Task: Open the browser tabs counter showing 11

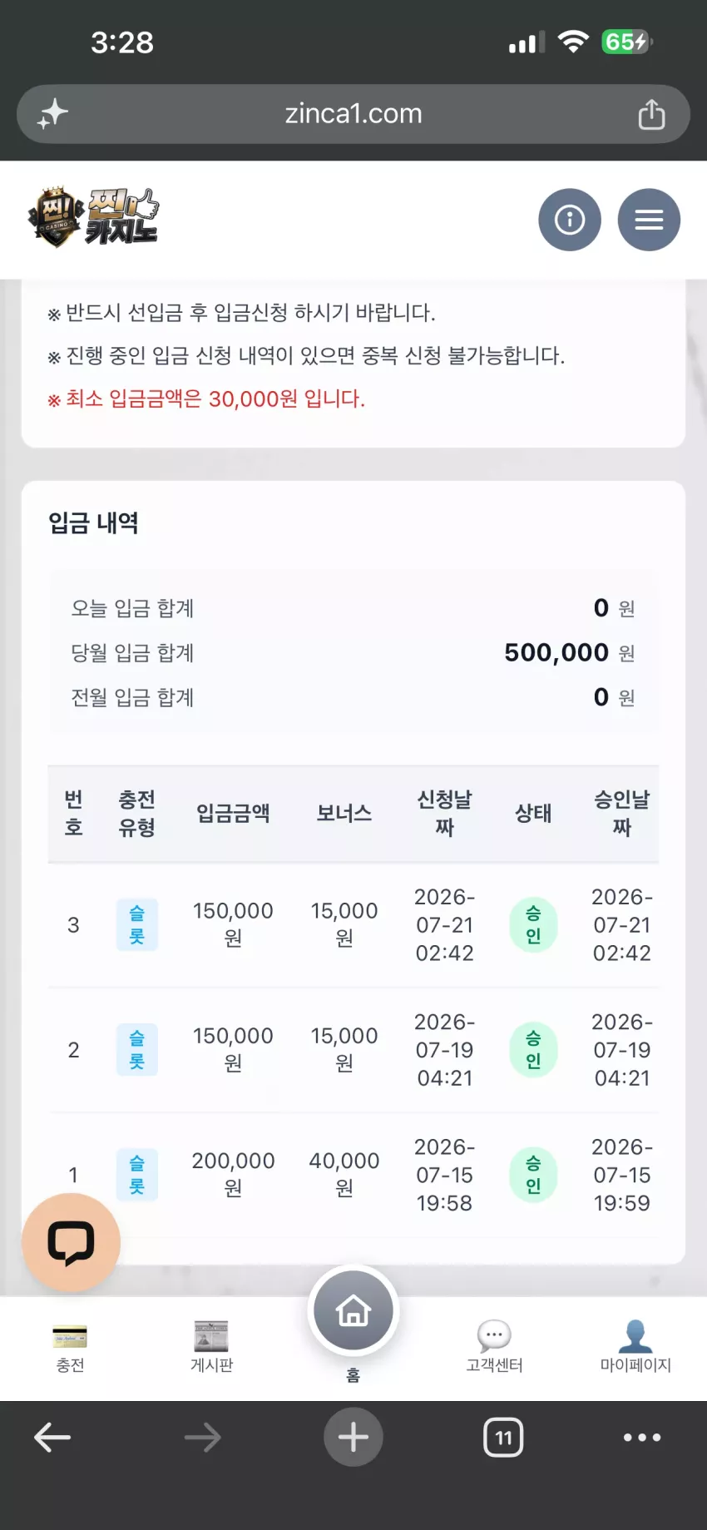Action: (503, 1437)
